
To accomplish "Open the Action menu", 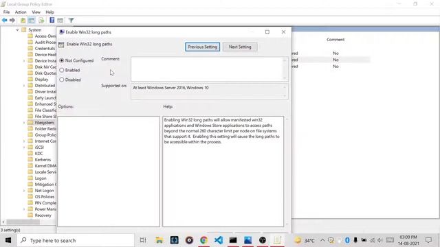I will pos(21,12).
